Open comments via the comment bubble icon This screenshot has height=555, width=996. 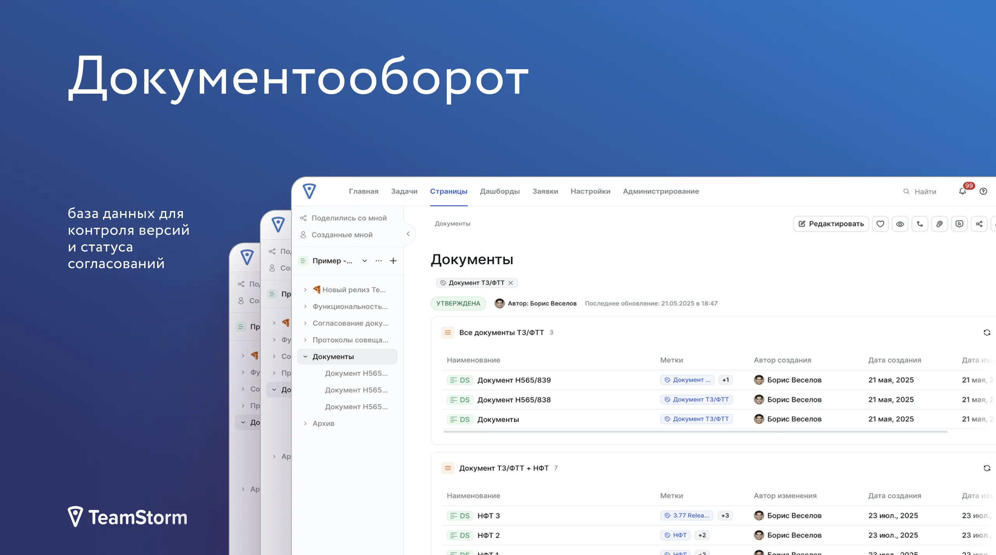960,224
